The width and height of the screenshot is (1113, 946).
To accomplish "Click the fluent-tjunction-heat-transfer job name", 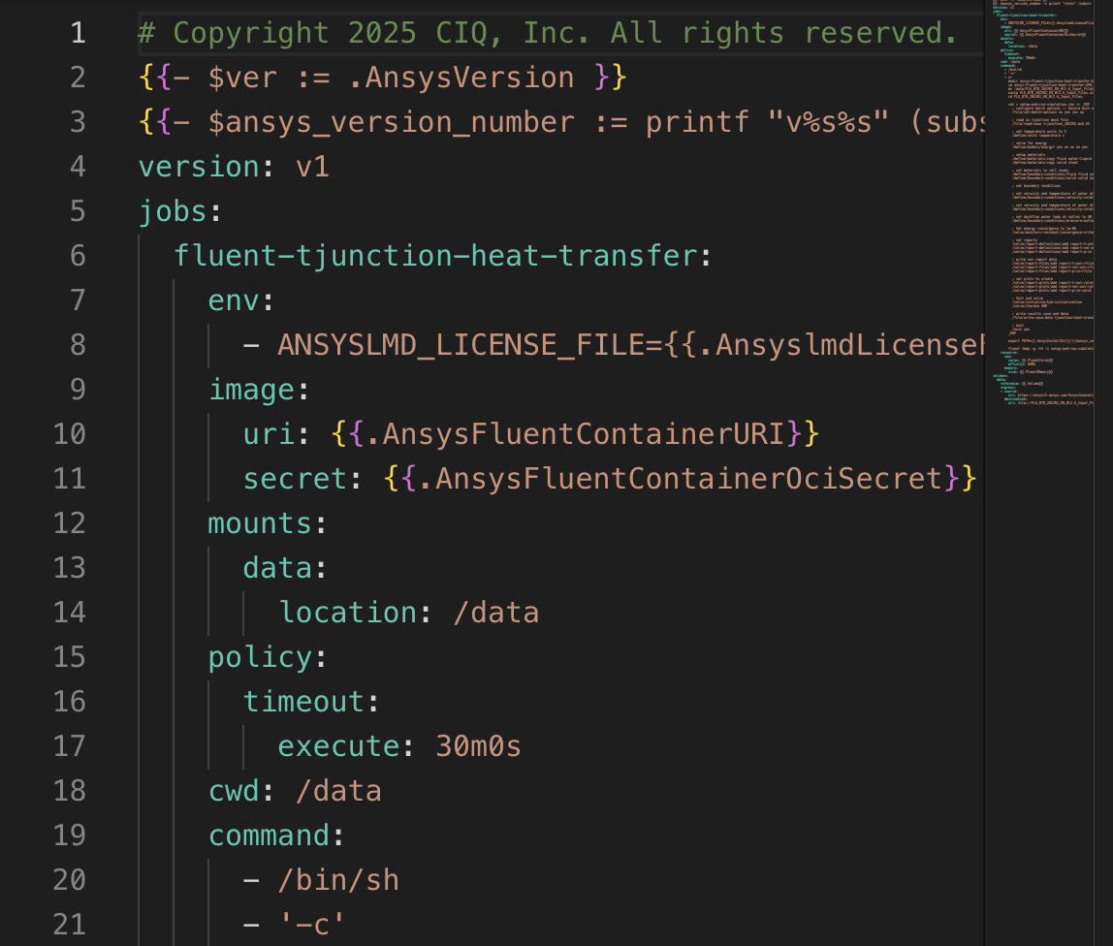I will tap(435, 256).
